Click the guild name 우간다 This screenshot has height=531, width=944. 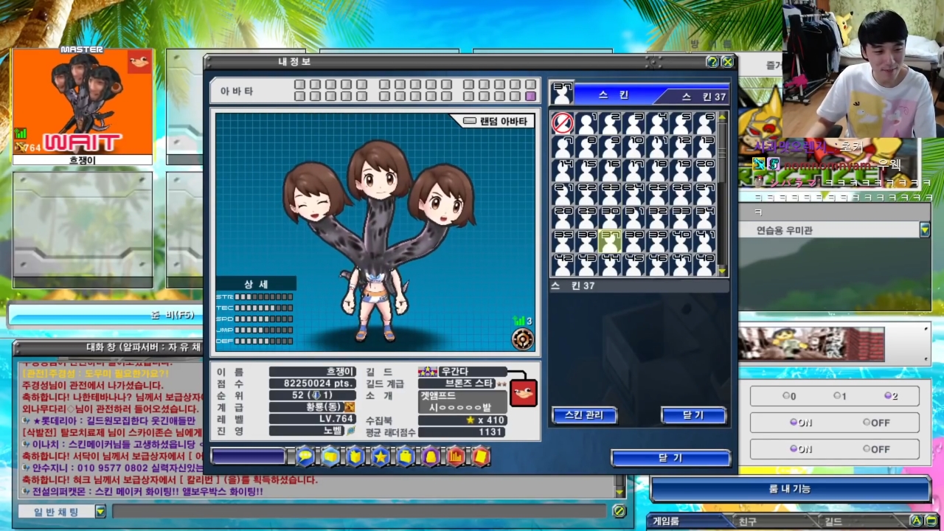(454, 372)
